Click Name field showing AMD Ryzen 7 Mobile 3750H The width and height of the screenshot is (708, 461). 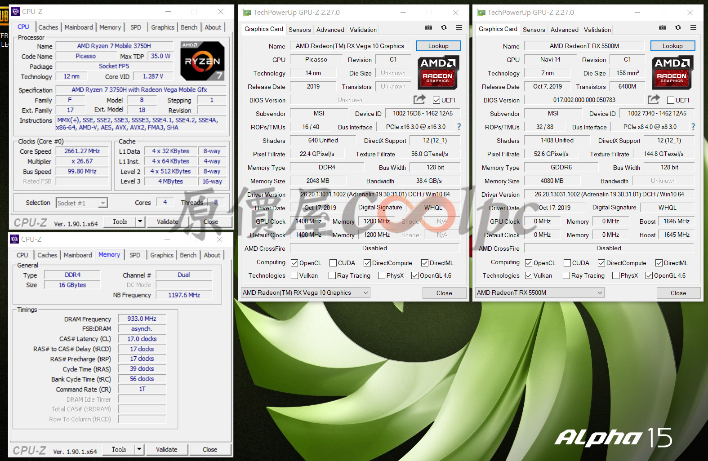pos(114,46)
